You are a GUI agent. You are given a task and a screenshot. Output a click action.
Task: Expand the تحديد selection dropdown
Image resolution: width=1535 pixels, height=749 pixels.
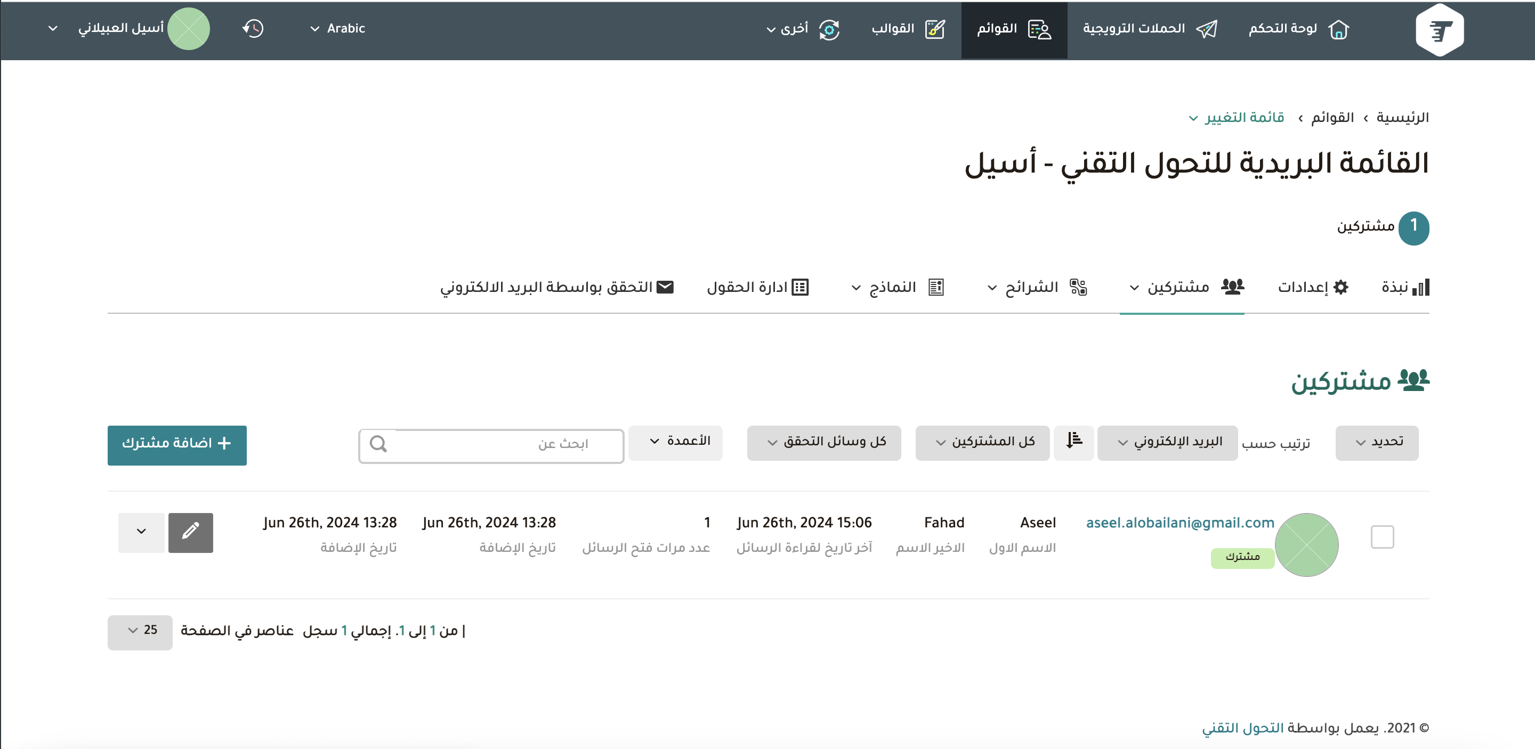1377,442
